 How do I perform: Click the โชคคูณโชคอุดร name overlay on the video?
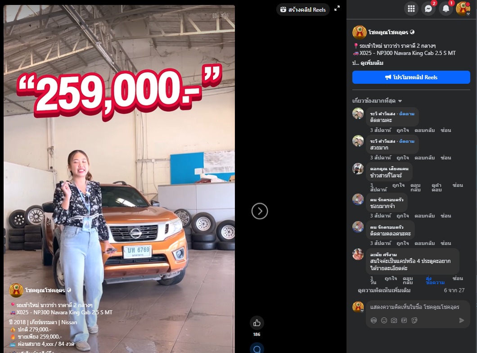[45, 290]
